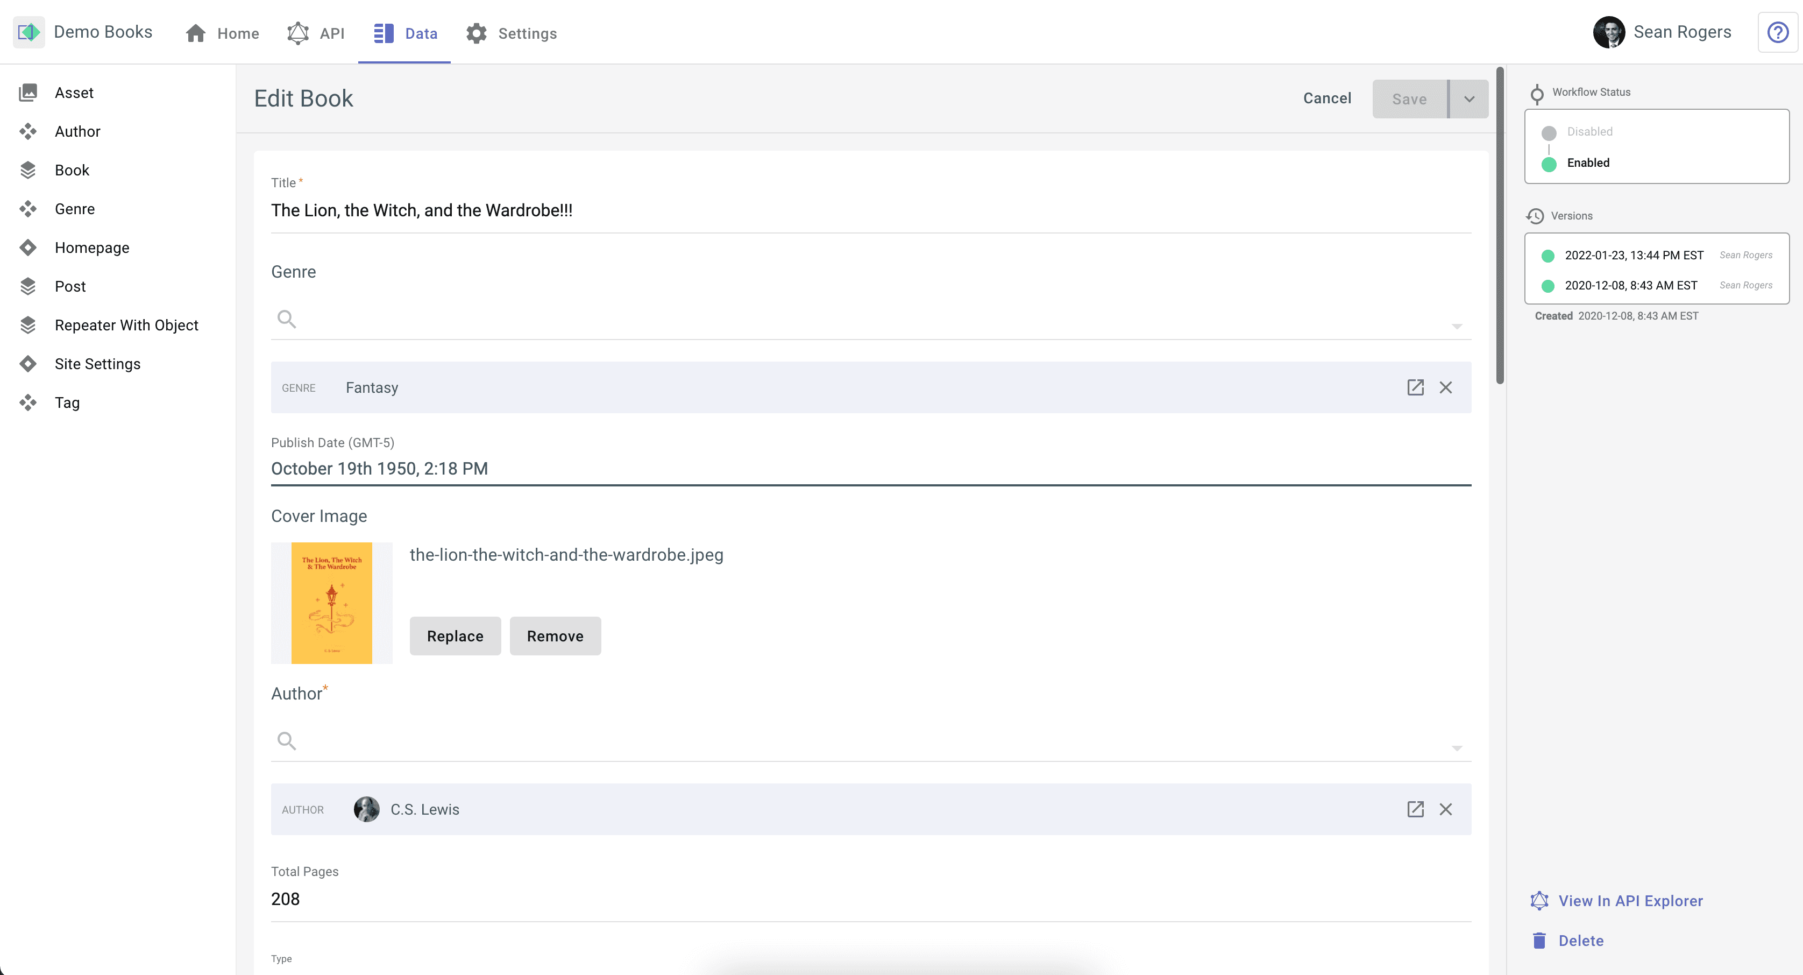Click the Author search magnifier icon
This screenshot has width=1803, height=975.
[x=286, y=740]
